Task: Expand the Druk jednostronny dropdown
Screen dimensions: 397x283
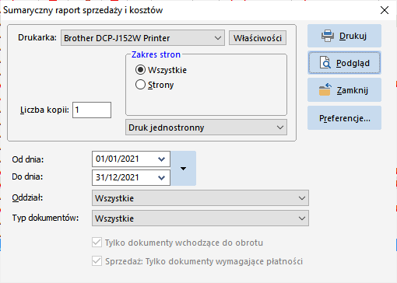Action: (206, 128)
